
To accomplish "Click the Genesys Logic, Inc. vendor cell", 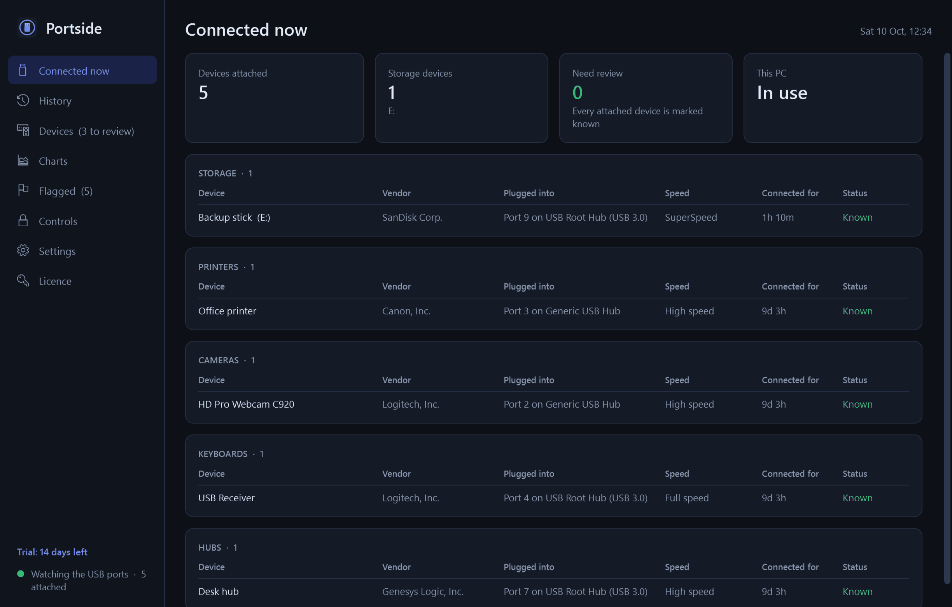I will [x=423, y=591].
